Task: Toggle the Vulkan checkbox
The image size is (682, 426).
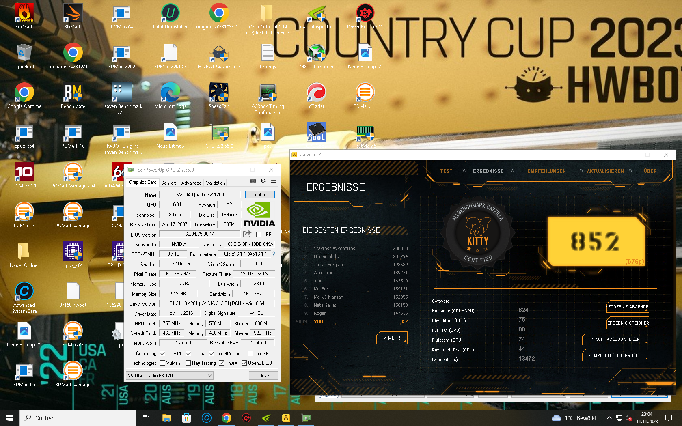Action: click(x=162, y=363)
